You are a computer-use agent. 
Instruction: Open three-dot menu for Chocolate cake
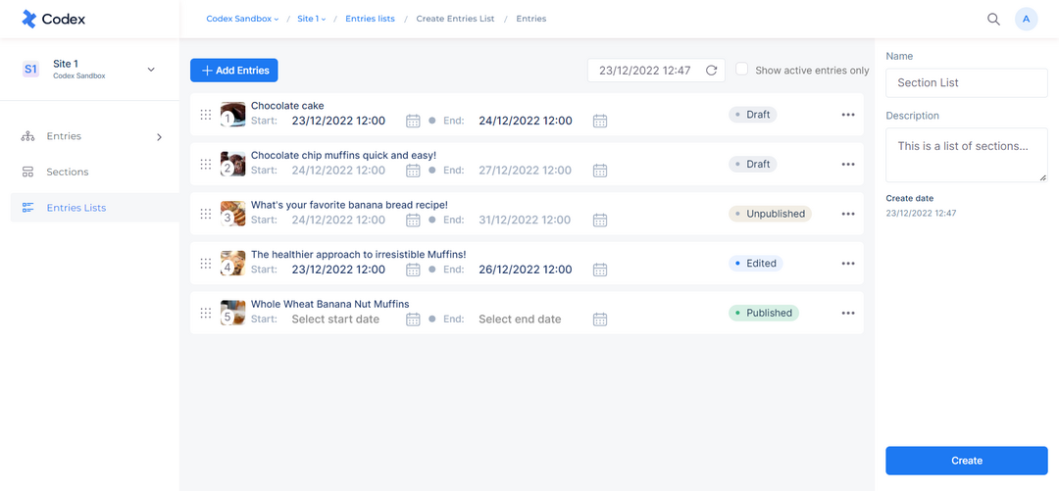tap(848, 115)
